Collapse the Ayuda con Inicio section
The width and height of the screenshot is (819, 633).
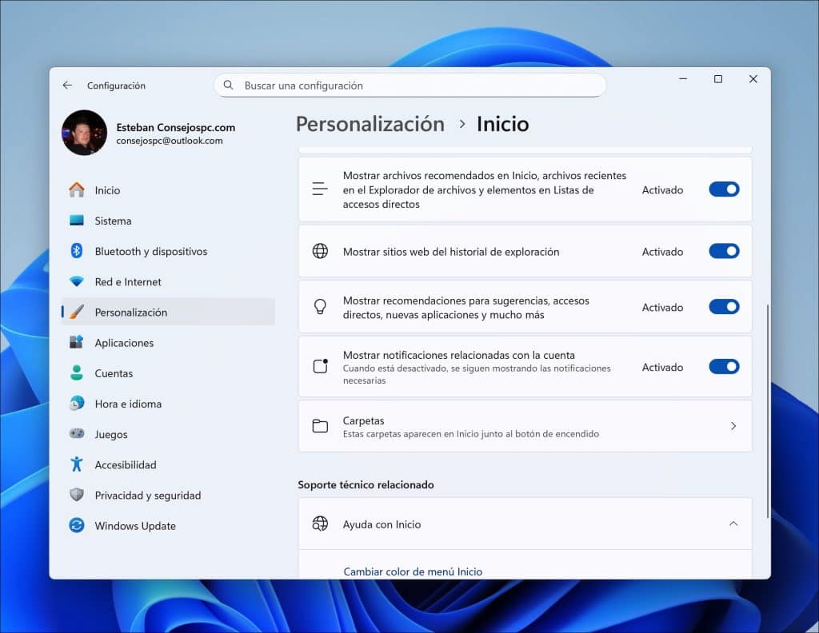coord(733,524)
